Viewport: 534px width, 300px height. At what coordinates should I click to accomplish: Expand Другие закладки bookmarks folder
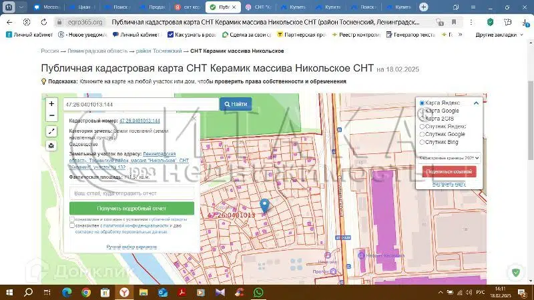(x=499, y=34)
